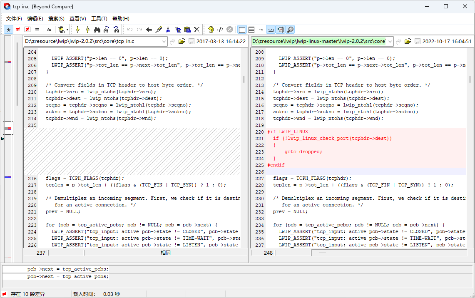The width and height of the screenshot is (475, 298).
Task: Click the swap sides icon
Action: coord(220,30)
